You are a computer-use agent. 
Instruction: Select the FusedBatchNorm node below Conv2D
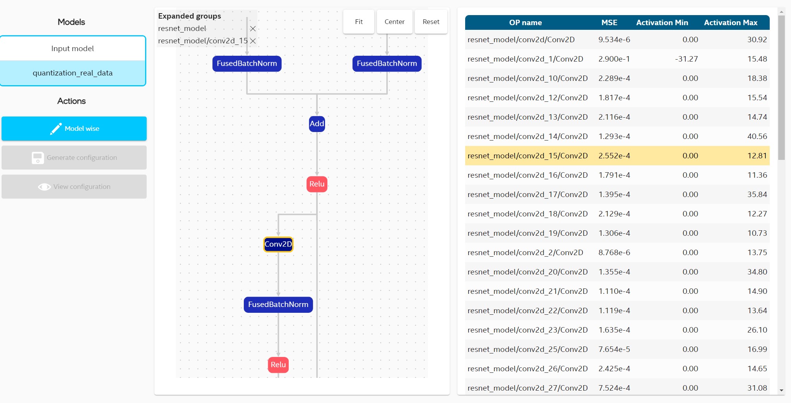tap(278, 305)
